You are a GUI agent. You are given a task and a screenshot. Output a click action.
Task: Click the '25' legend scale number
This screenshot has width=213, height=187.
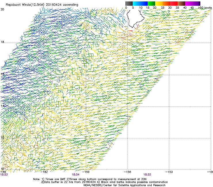click(162, 8)
